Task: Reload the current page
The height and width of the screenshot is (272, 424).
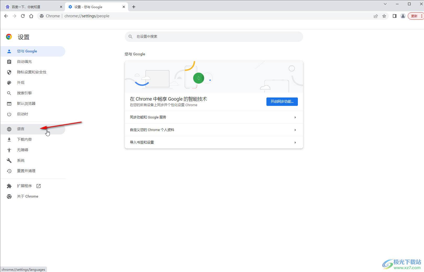Action: coord(23,16)
